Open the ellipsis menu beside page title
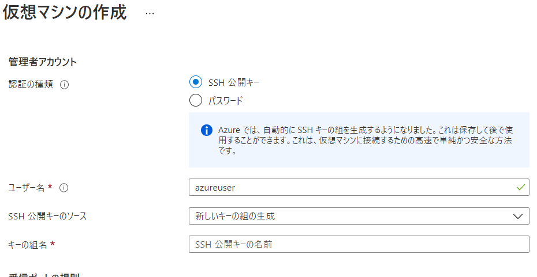Viewport: 537px width, 277px height. pyautogui.click(x=150, y=13)
